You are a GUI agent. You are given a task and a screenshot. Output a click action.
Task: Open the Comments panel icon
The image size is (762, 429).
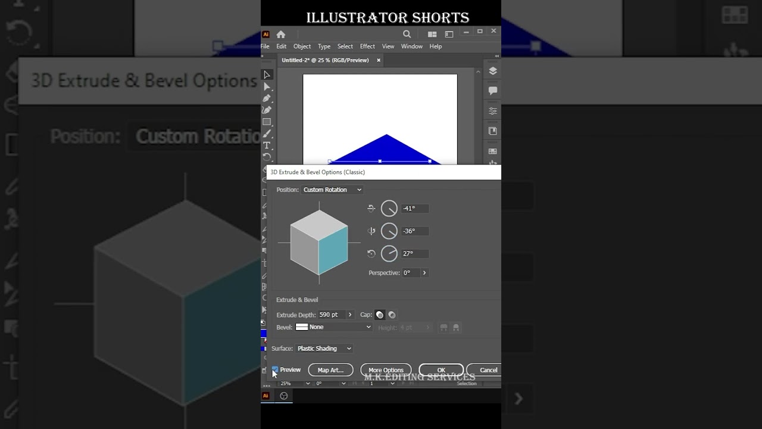point(493,91)
